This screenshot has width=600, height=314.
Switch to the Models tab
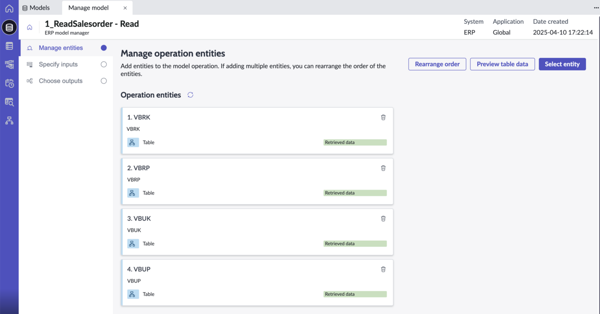pyautogui.click(x=36, y=8)
